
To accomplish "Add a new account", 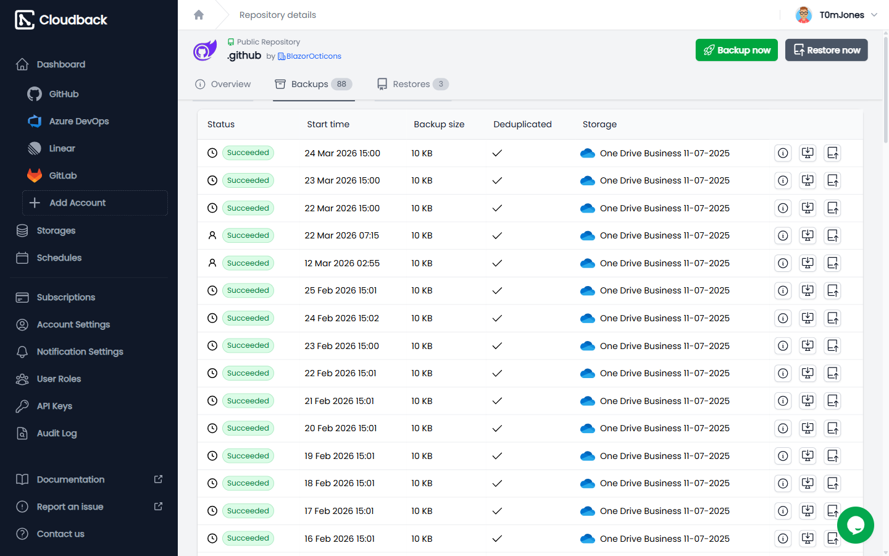I will point(94,203).
